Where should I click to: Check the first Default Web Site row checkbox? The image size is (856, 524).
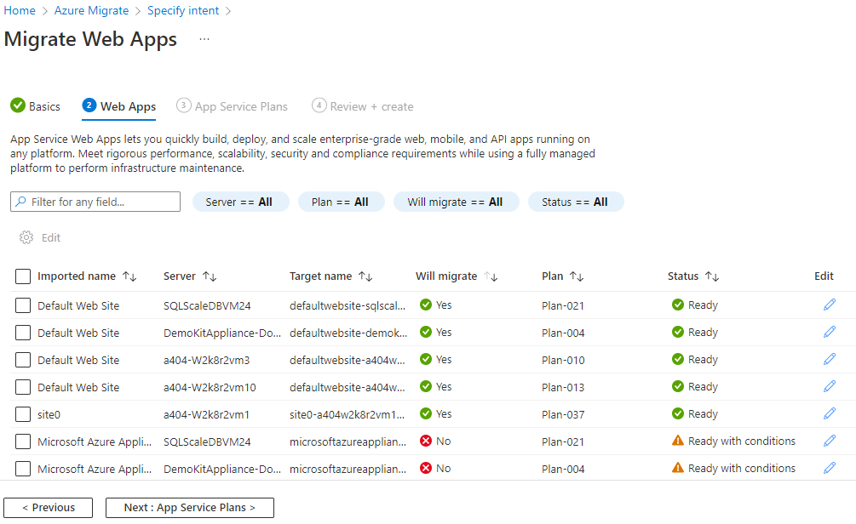pyautogui.click(x=22, y=305)
